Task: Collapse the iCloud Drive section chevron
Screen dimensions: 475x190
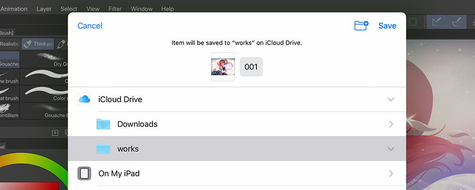Action: pos(391,99)
